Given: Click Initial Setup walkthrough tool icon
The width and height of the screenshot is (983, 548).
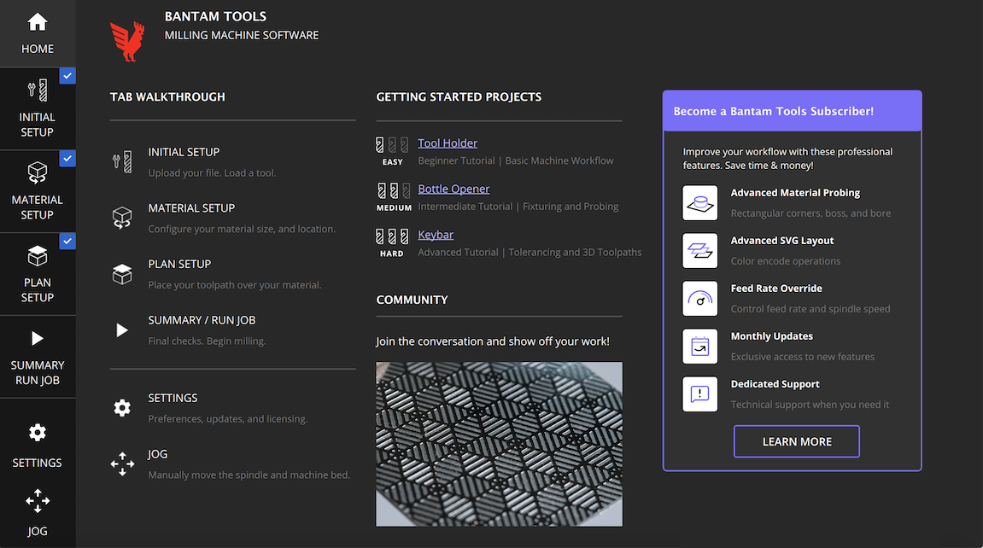Looking at the screenshot, I should (x=122, y=161).
